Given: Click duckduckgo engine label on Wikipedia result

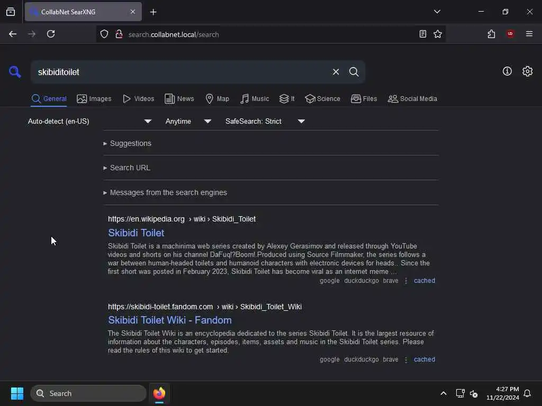Looking at the screenshot, I should tap(361, 281).
